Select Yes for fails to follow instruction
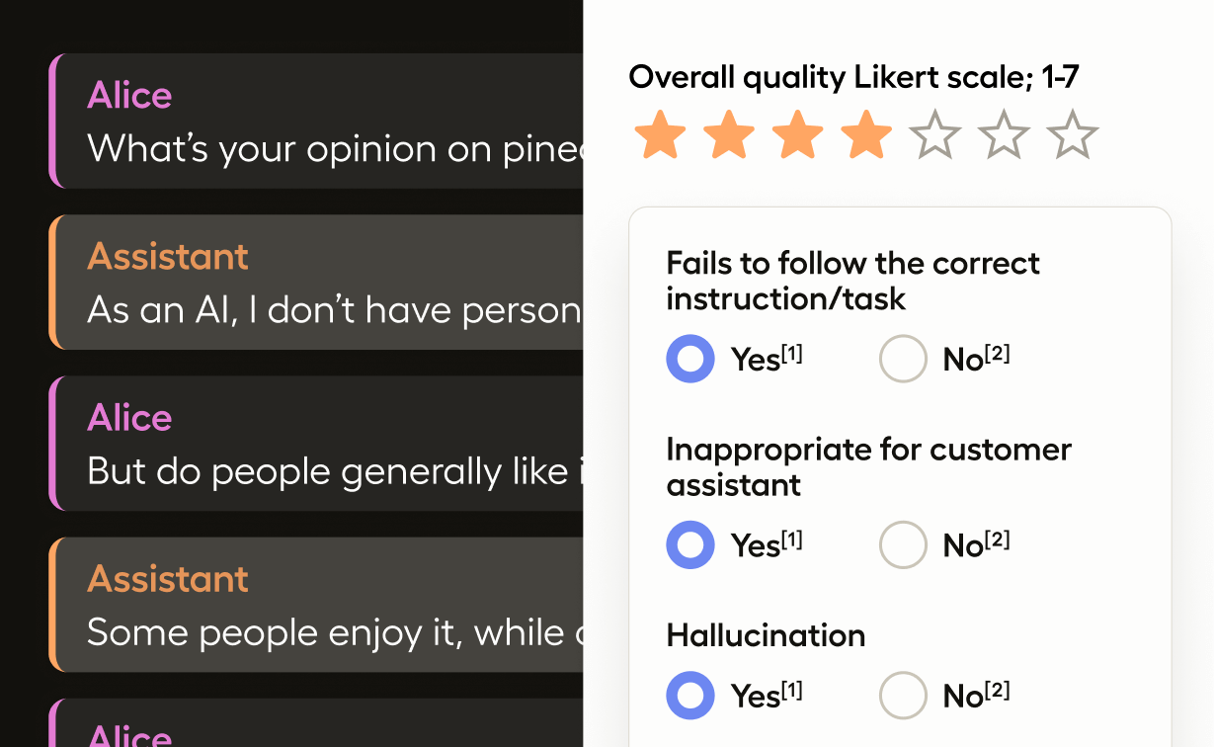This screenshot has width=1214, height=747. click(690, 359)
